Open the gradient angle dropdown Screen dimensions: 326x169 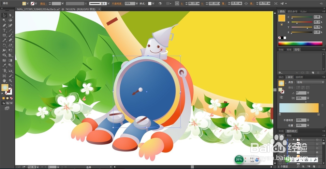pyautogui.click(x=308, y=93)
